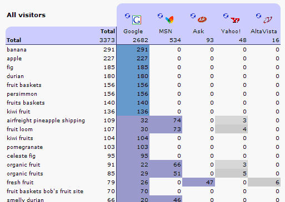
Task: Click the AltaVista cell showing 6 visits
Action: [264, 182]
